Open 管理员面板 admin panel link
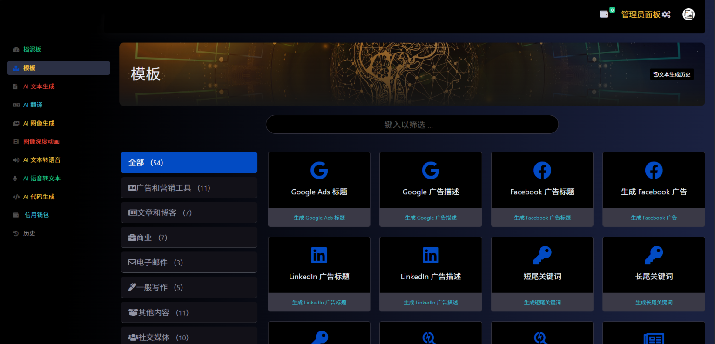 (645, 14)
